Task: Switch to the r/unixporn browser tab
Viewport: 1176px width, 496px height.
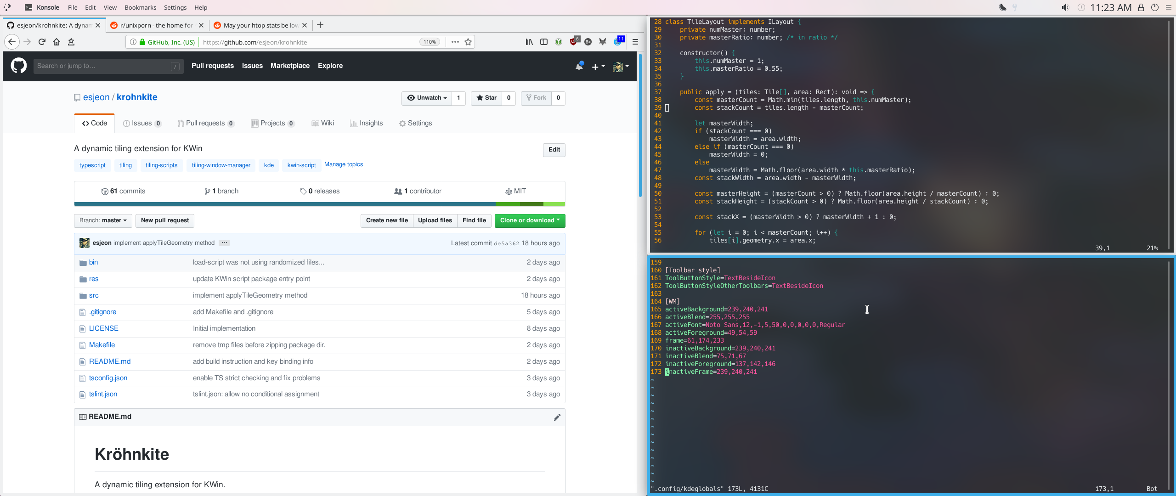Action: (156, 25)
